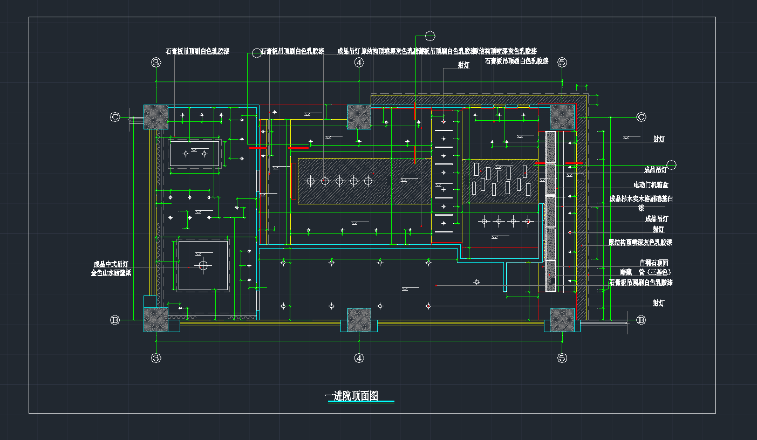Screen dimensions: 757x440
Task: Select the grid bubble 4 at top
Action: tap(359, 63)
